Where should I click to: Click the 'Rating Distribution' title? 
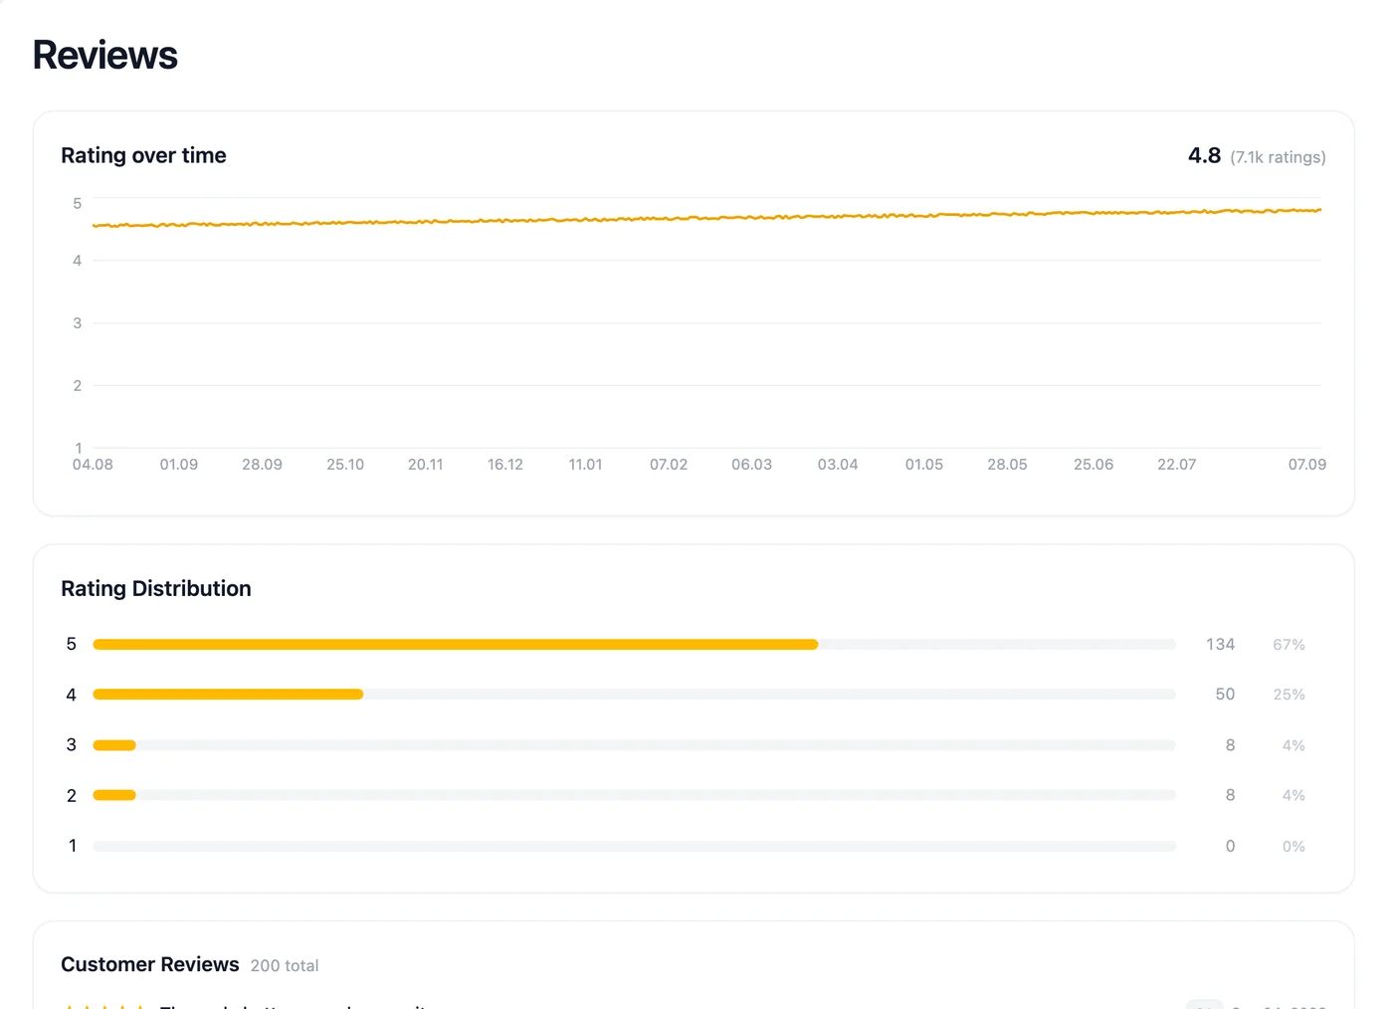click(156, 589)
